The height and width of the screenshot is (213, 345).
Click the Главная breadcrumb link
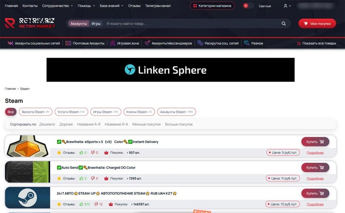pos(10,89)
